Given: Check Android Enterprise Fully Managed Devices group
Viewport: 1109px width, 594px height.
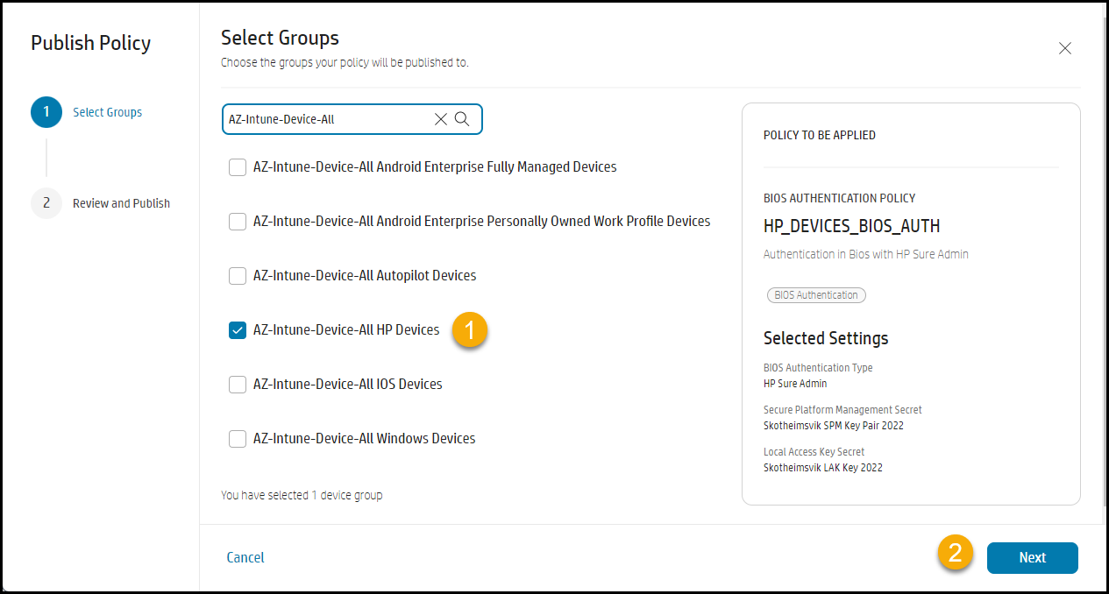Looking at the screenshot, I should coord(238,167).
